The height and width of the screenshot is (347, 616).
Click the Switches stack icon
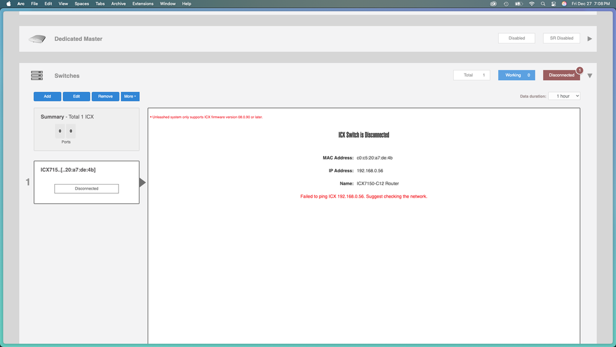pos(37,76)
